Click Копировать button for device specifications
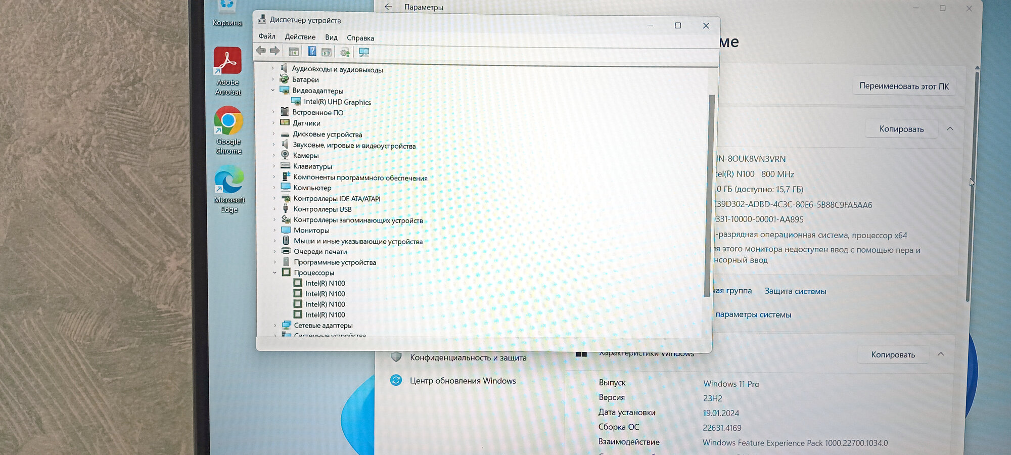The image size is (1011, 455). click(x=901, y=129)
